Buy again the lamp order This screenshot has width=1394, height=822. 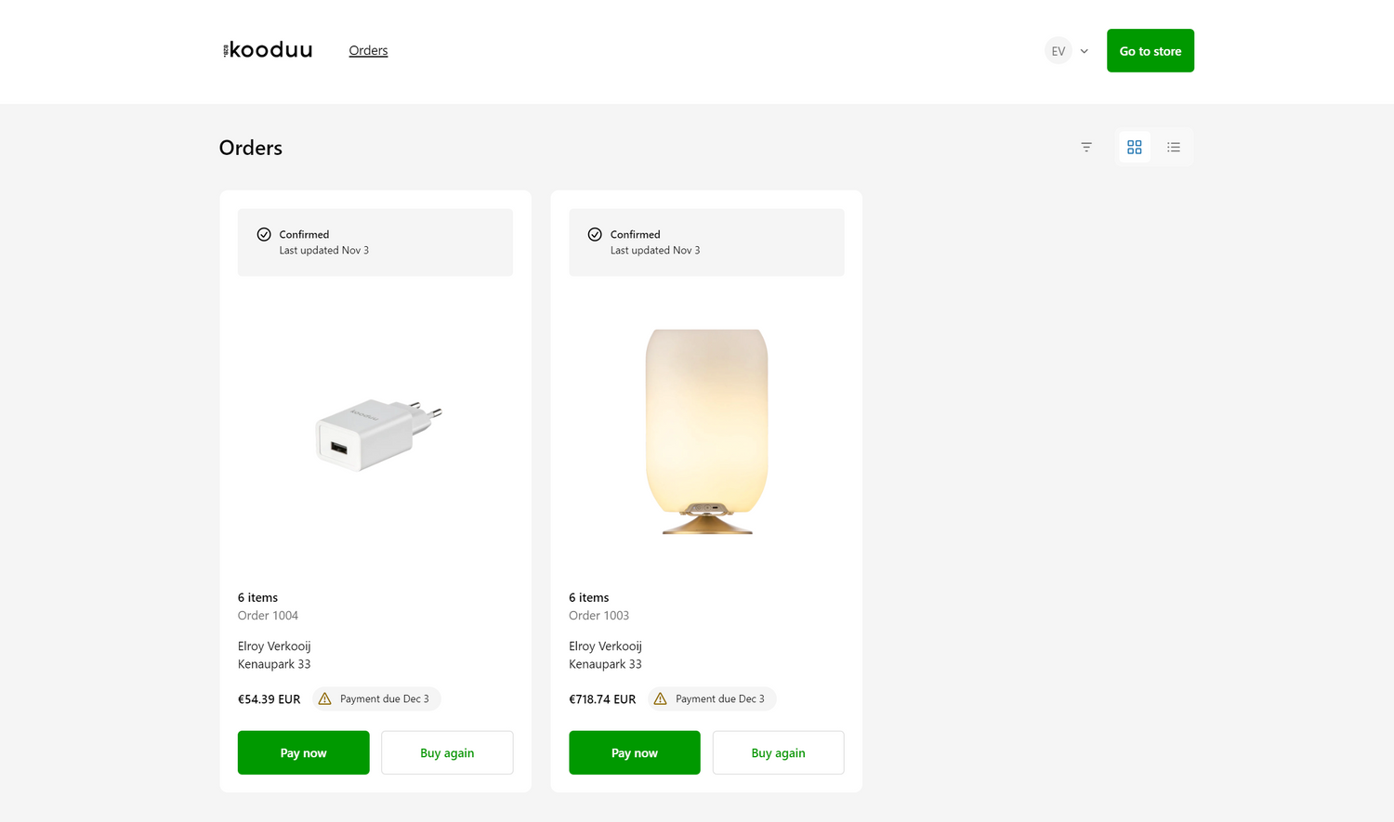coord(778,752)
